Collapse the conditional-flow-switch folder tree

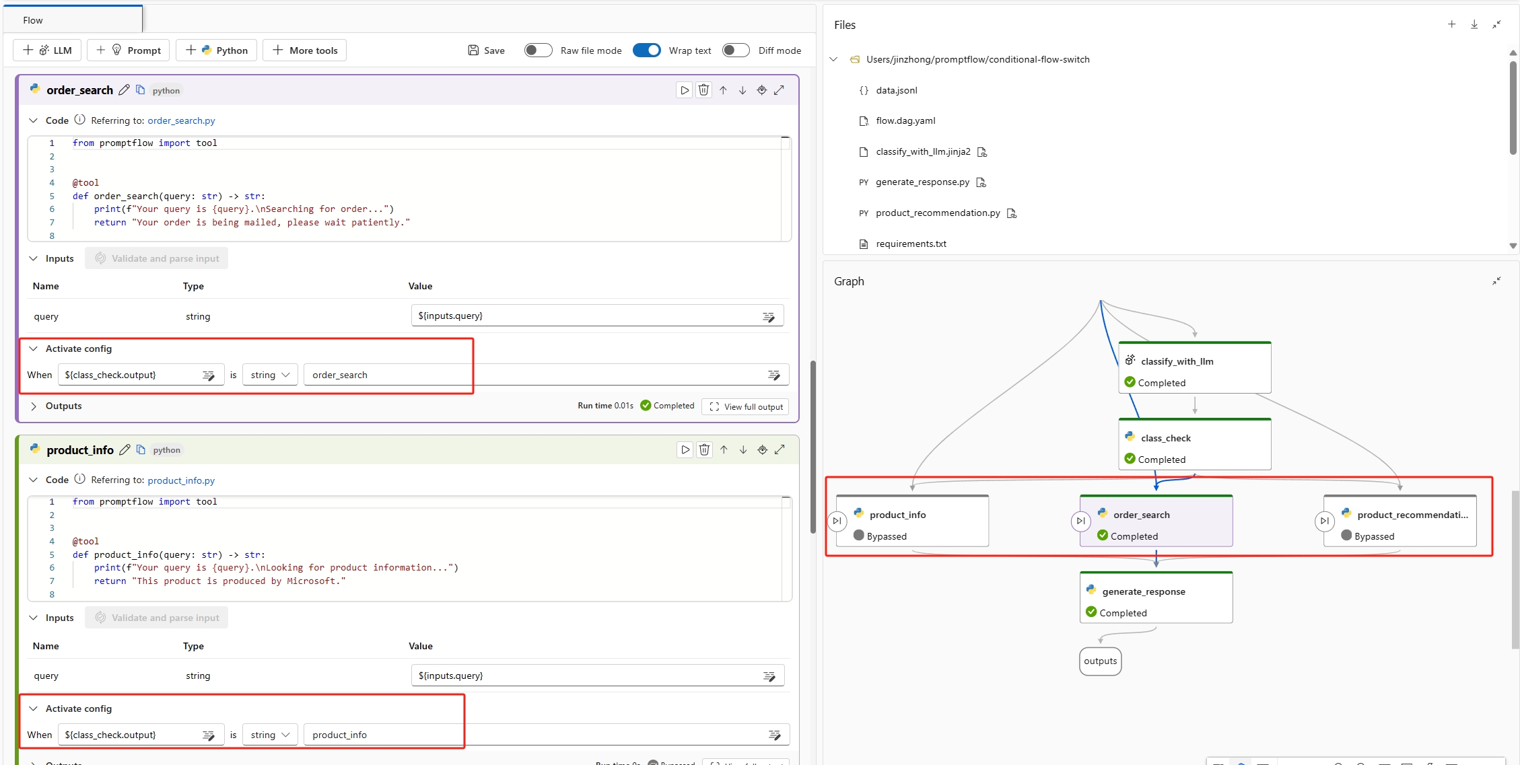pyautogui.click(x=833, y=59)
